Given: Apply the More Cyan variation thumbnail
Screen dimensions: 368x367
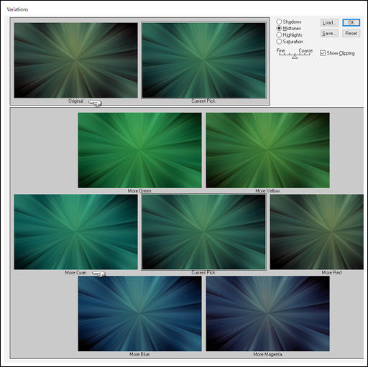Looking at the screenshot, I should (x=75, y=232).
